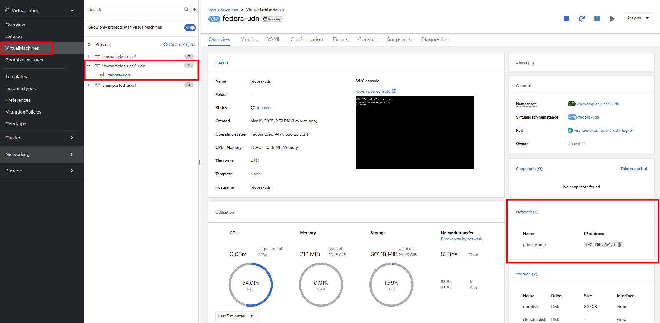Click the Restart VM circular arrow icon
Image resolution: width=660 pixels, height=323 pixels.
[x=581, y=19]
